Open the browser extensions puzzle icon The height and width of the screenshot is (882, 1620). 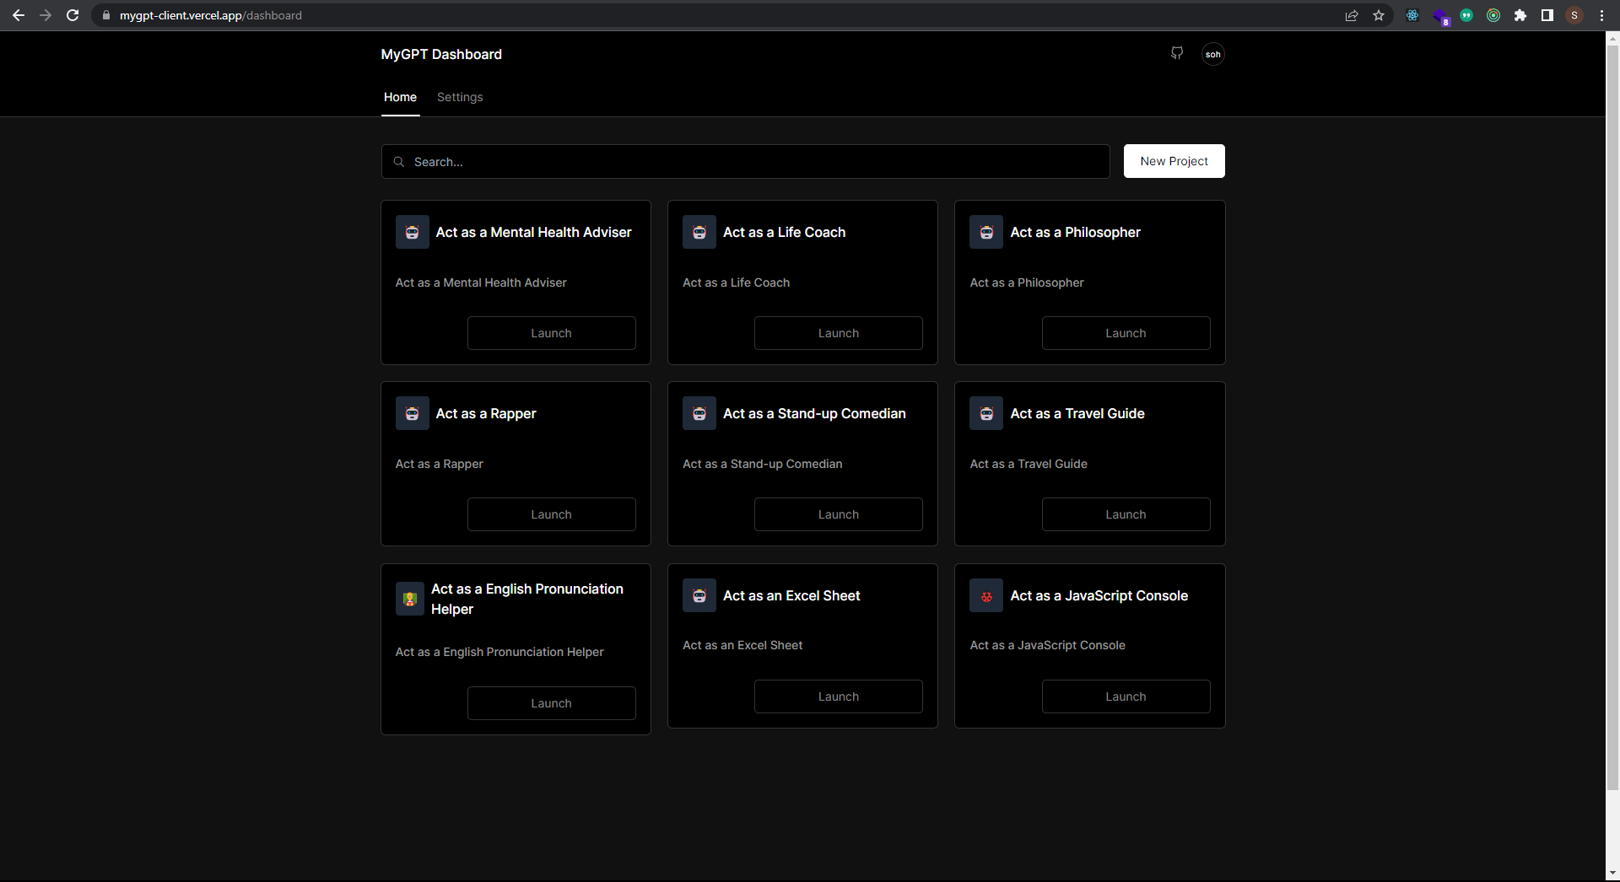point(1520,15)
